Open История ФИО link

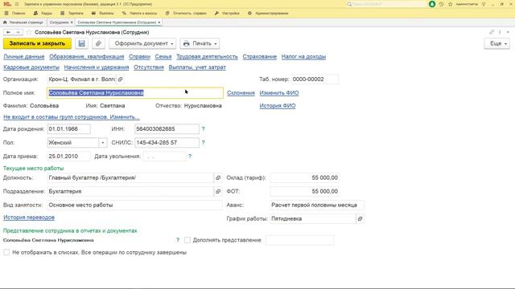click(x=278, y=105)
